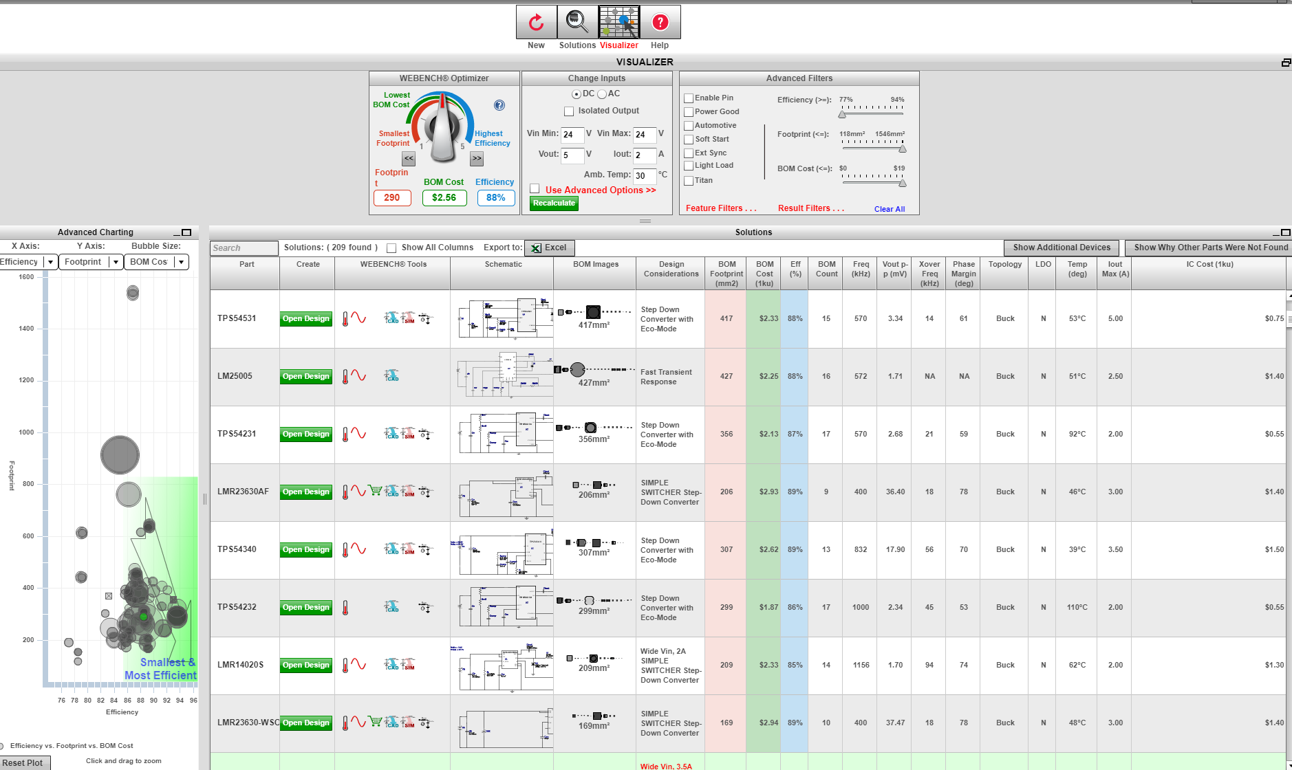Click schematic editor icon for TPS54340

click(425, 550)
